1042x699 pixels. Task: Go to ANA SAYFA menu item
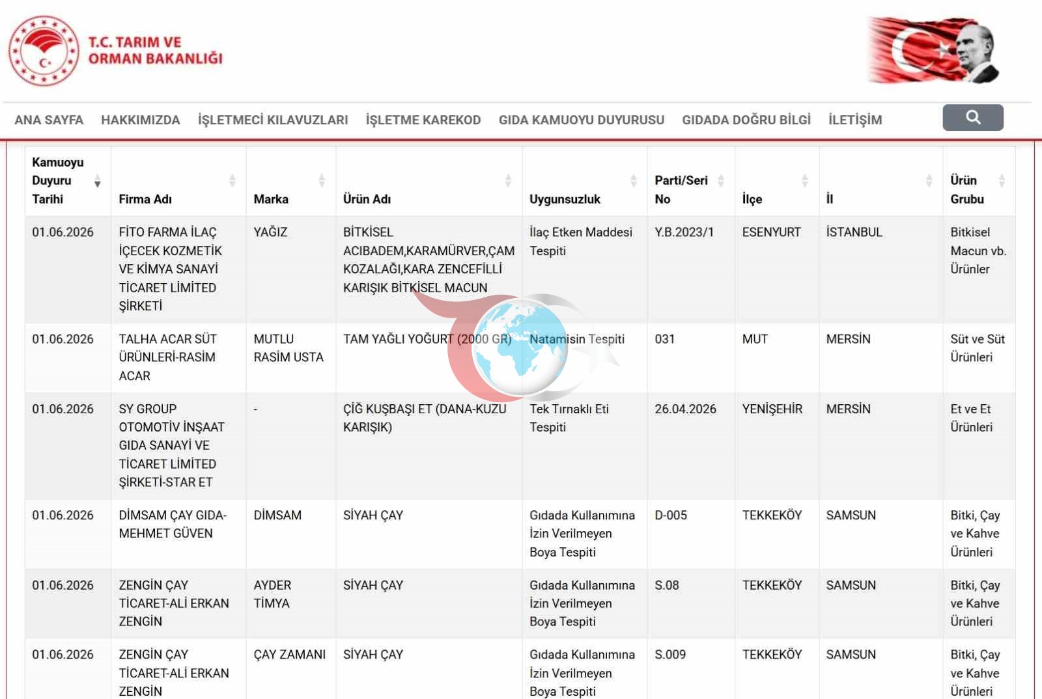[49, 120]
